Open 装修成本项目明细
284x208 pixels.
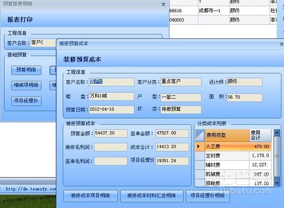click(x=91, y=196)
